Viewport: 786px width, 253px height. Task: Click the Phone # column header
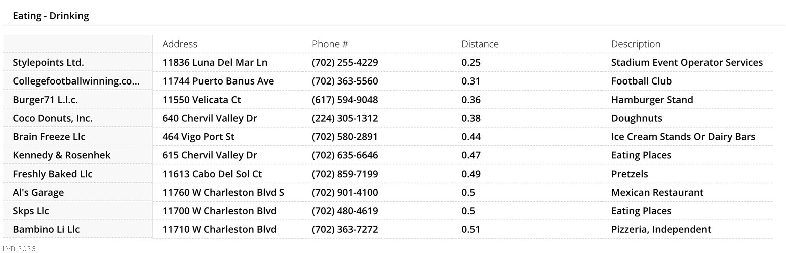pos(330,44)
